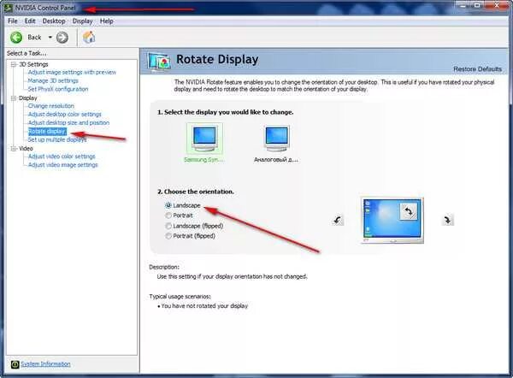Select the Video category label

coord(26,149)
